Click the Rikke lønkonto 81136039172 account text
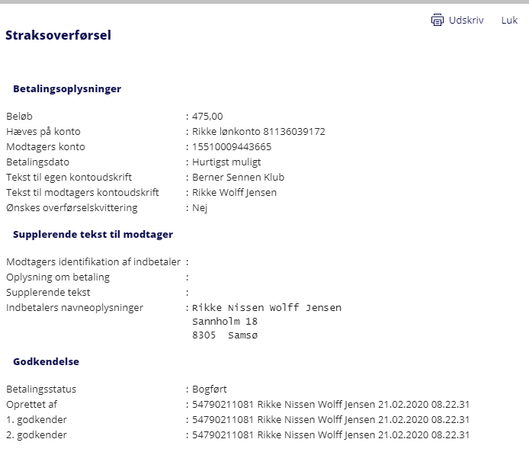The height and width of the screenshot is (452, 529). (258, 132)
